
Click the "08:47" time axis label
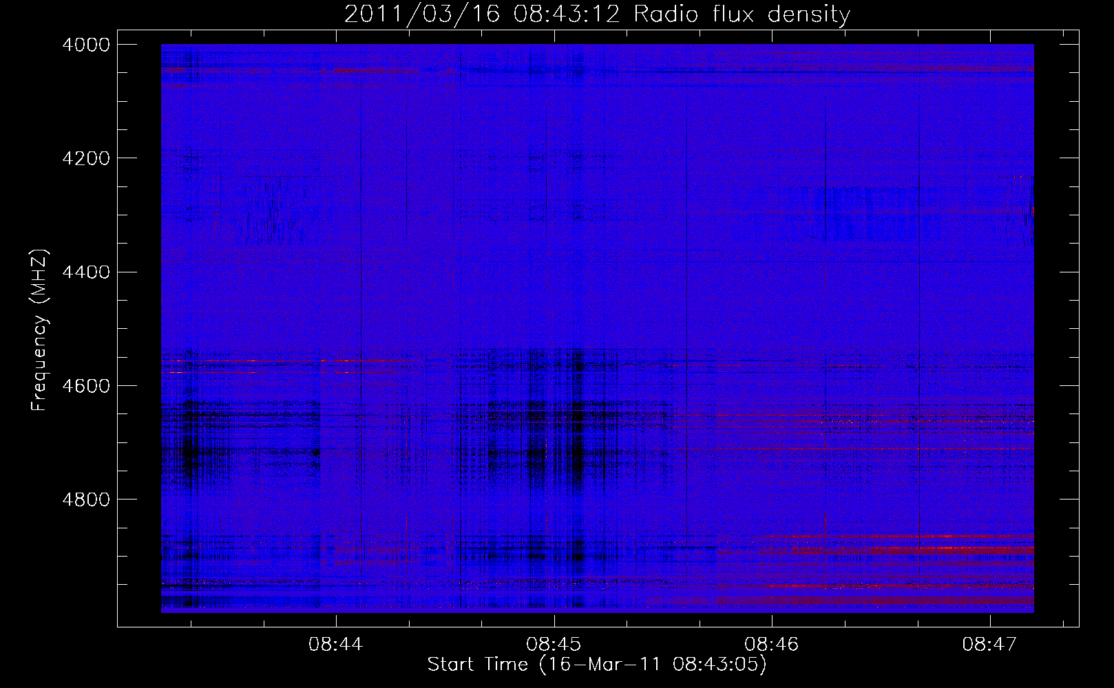pyautogui.click(x=989, y=645)
